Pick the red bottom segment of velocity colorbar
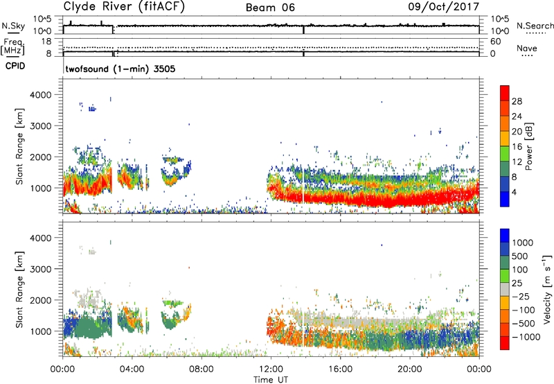The width and height of the screenshot is (554, 384). pyautogui.click(x=505, y=343)
